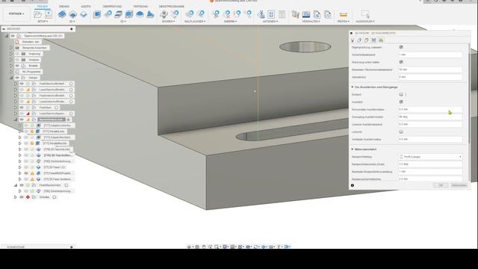Click the second Multi-Achsen tool icon
The image size is (478, 269).
(x=201, y=14)
